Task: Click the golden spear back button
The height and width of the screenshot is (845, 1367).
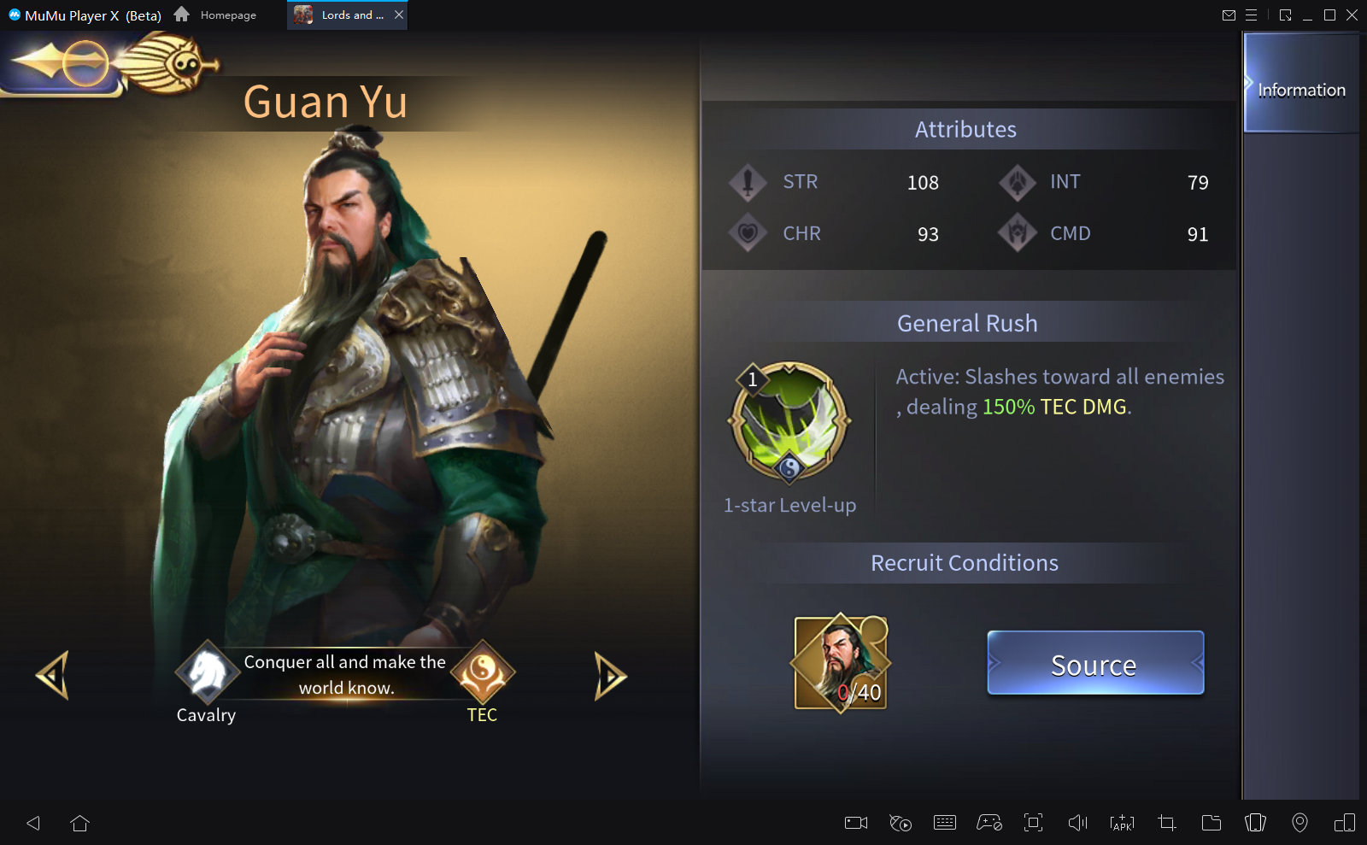Action: (111, 64)
